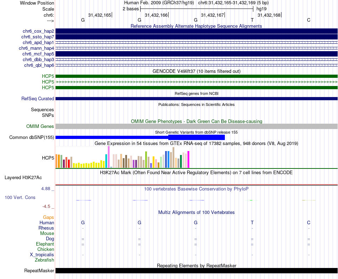
Task: Click the chr6_mcf_hap5 track label
Action: 38,54
